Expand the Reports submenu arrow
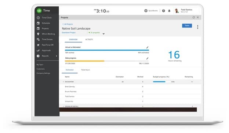Viewport: 229px width, 133px height. (x=57, y=56)
